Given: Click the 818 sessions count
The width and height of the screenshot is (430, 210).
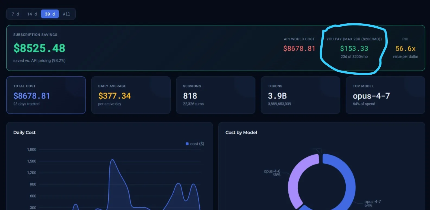Looking at the screenshot, I should tap(190, 96).
